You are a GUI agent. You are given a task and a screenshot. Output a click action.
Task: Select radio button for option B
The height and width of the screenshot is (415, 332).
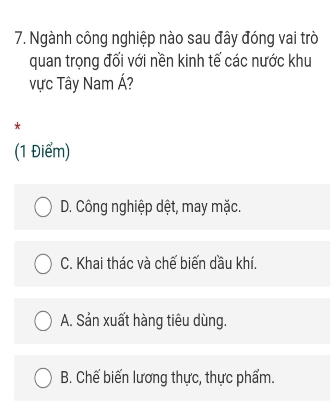[43, 378]
